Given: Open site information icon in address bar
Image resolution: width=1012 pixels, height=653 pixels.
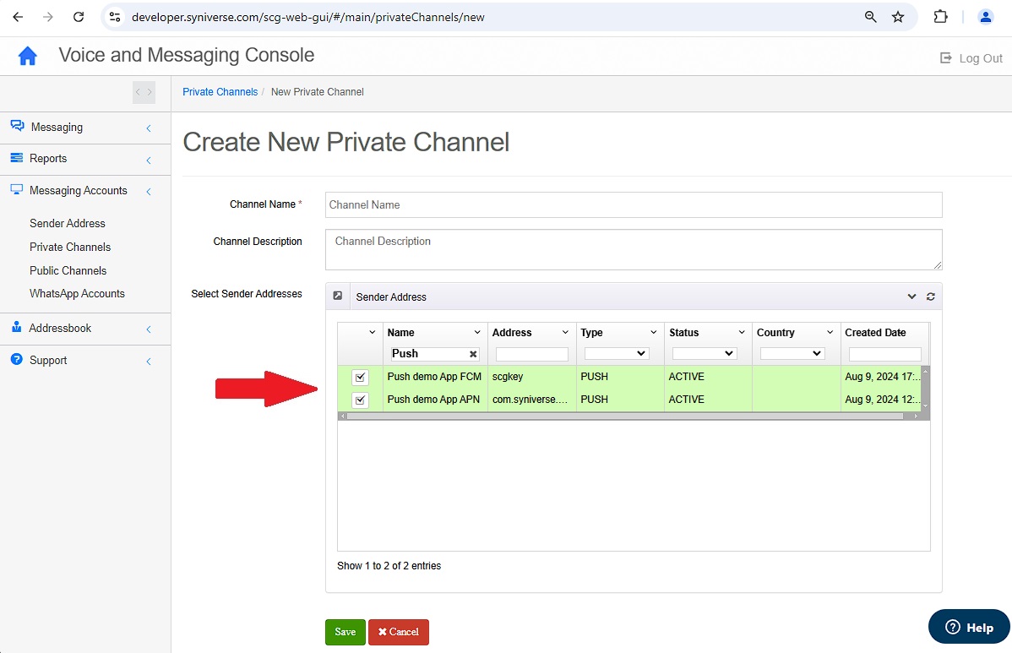Looking at the screenshot, I should click(x=115, y=17).
